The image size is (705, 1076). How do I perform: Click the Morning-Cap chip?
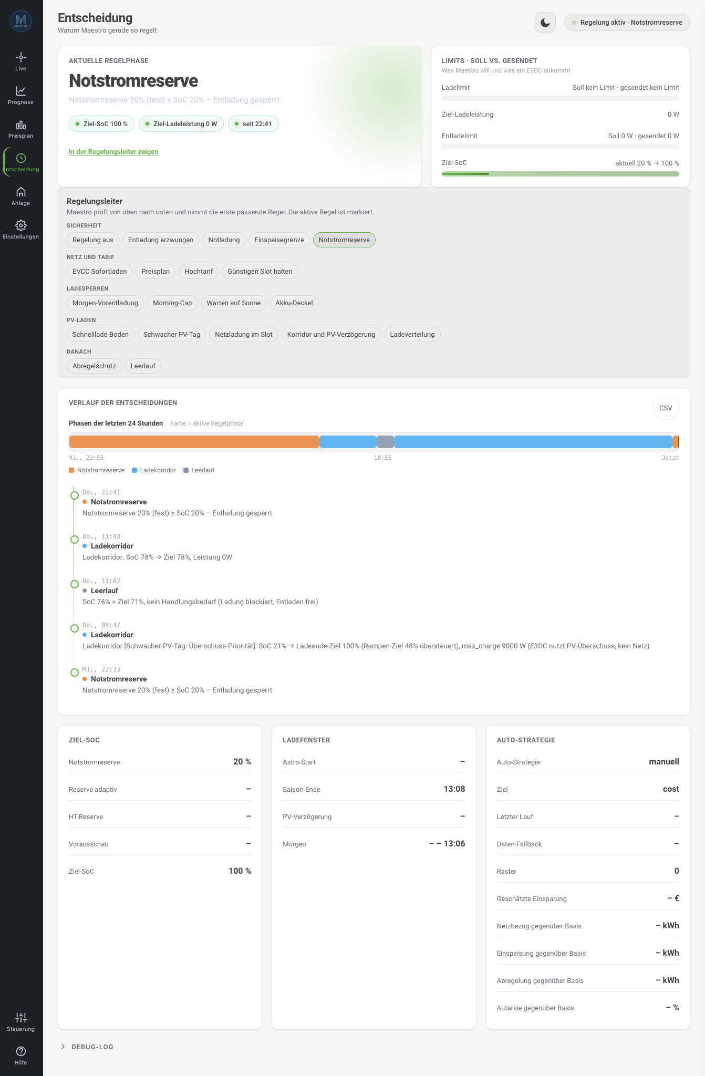tap(172, 303)
